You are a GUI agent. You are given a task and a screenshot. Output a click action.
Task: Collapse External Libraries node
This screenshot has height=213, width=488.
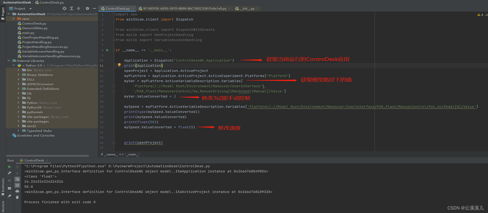(x=9, y=61)
